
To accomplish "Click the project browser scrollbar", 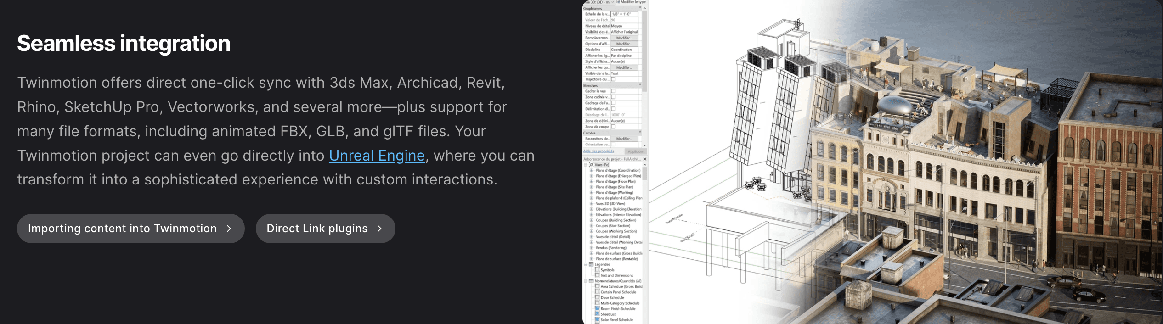I will (645, 173).
